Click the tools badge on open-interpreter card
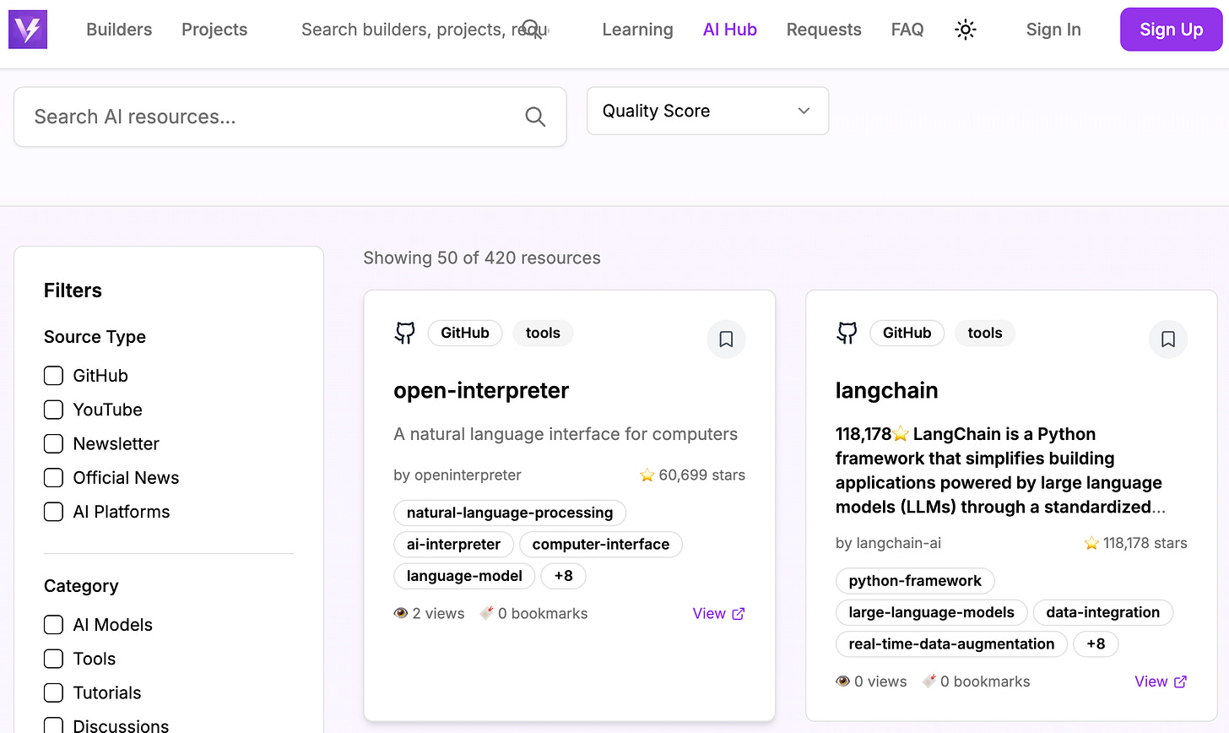1229x733 pixels. [x=543, y=333]
